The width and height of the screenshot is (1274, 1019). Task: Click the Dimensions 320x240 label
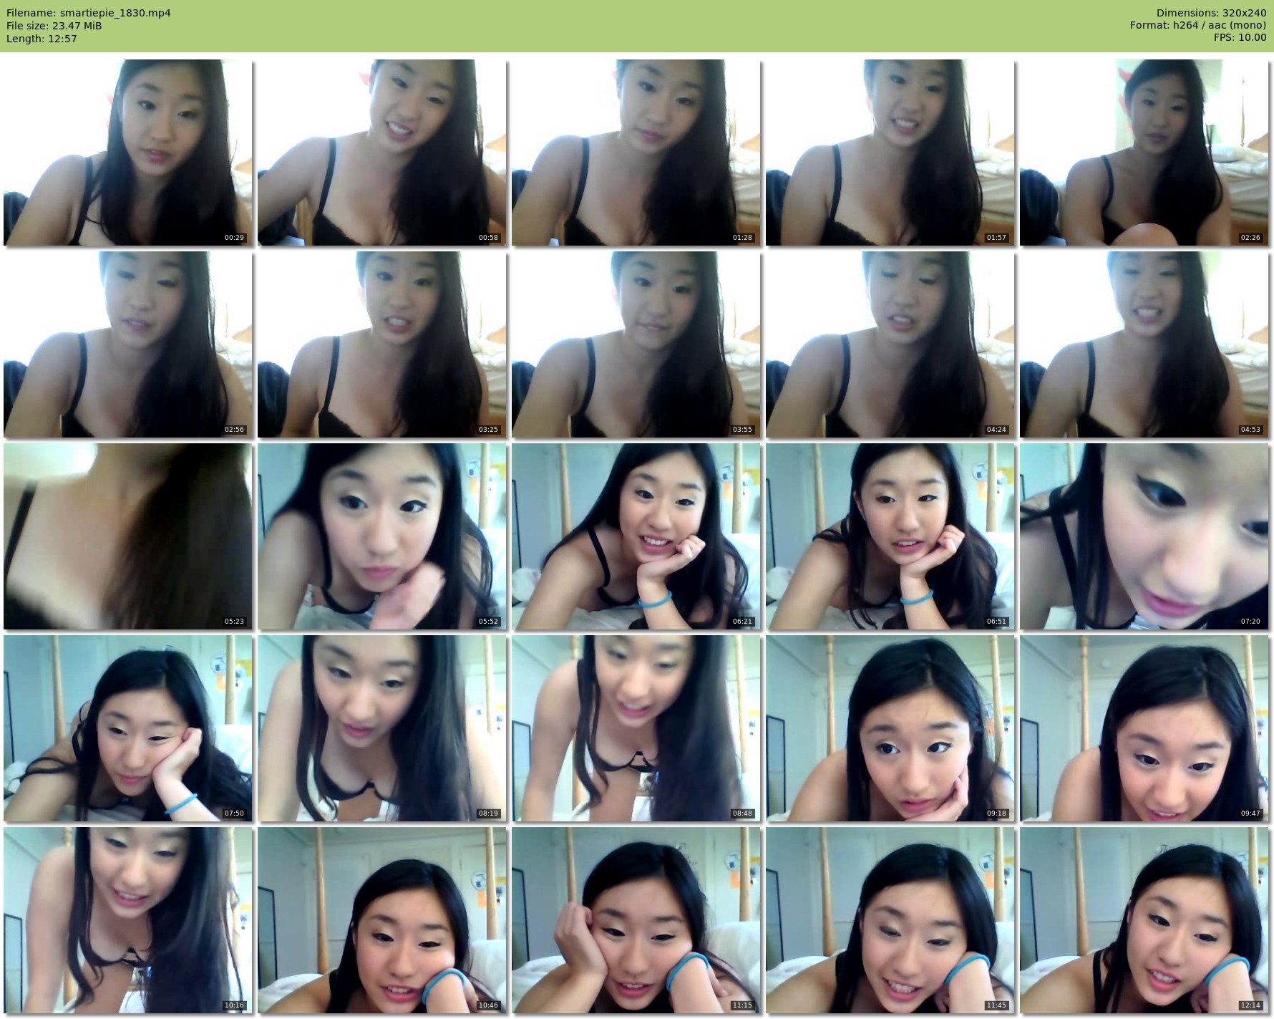[1211, 13]
